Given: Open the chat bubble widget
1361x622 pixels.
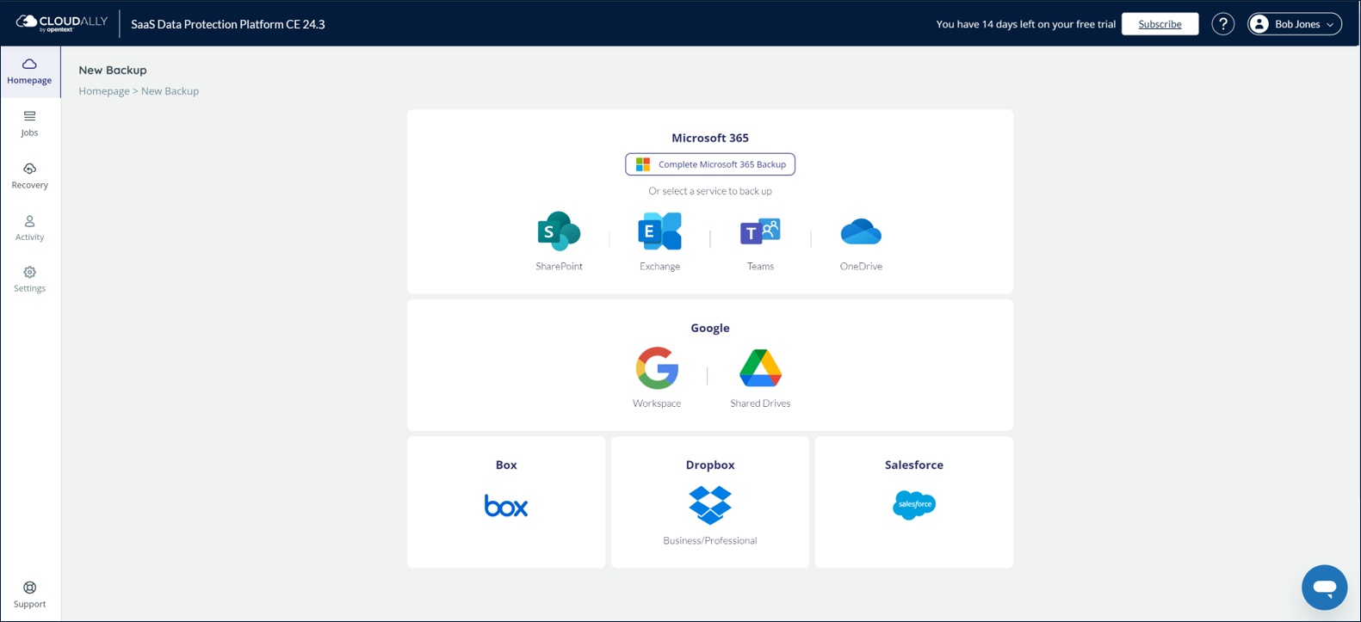Looking at the screenshot, I should pyautogui.click(x=1324, y=588).
